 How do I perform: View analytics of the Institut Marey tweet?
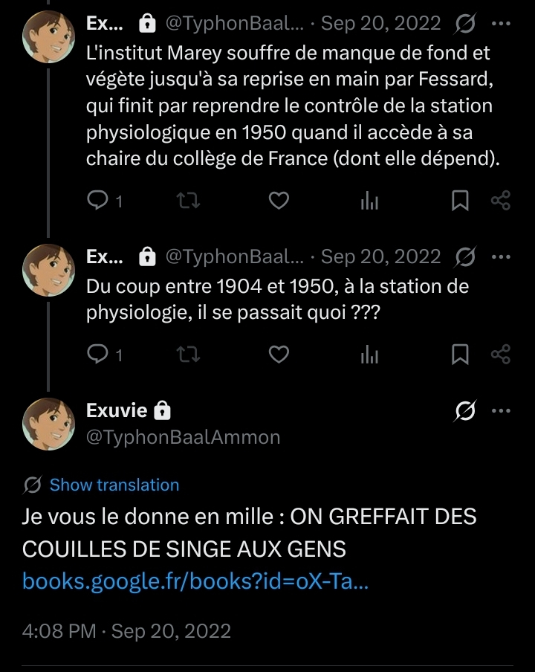pyautogui.click(x=369, y=201)
